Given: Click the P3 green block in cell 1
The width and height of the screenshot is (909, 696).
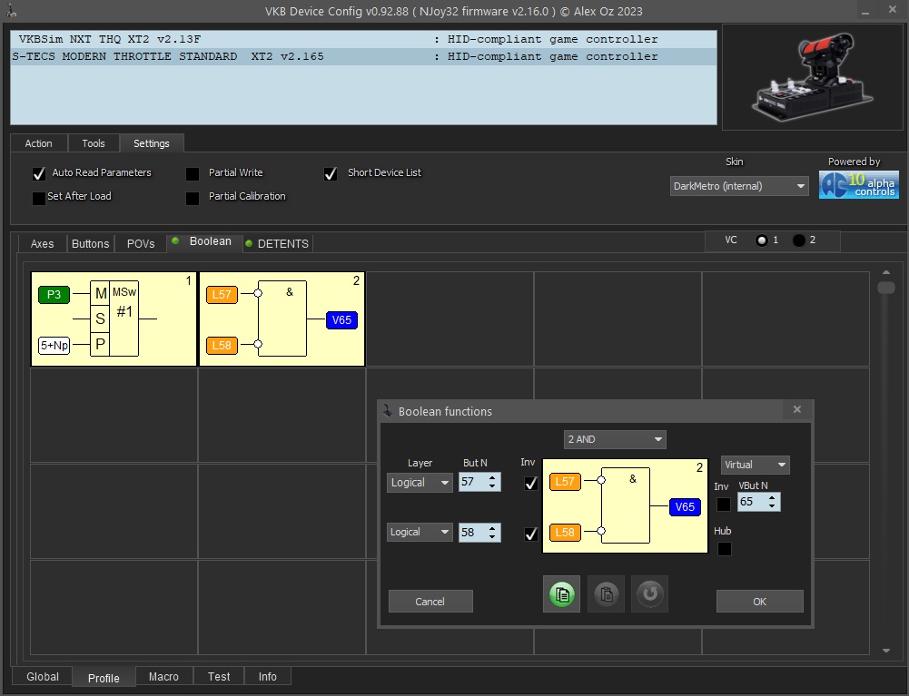Looking at the screenshot, I should point(54,294).
